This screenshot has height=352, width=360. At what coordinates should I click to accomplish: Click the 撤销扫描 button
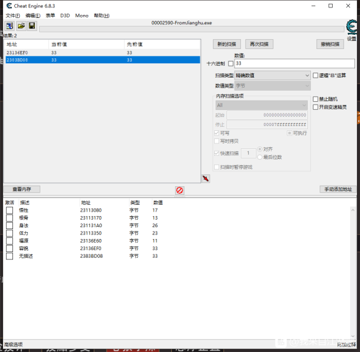pos(330,44)
